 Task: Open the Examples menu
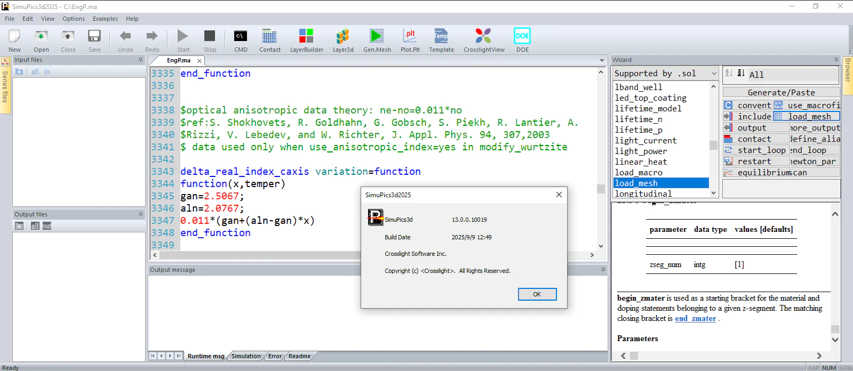pyautogui.click(x=105, y=19)
